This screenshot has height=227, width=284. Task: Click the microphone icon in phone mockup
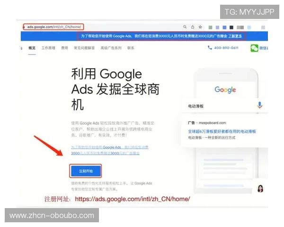click(259, 105)
